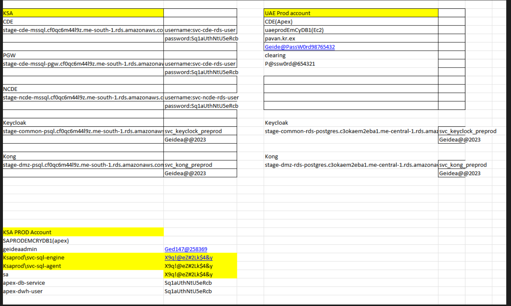
Task: Open the blue hyperlink beside geideaadmin
Action: click(x=186, y=249)
